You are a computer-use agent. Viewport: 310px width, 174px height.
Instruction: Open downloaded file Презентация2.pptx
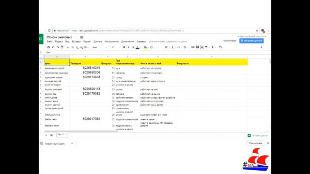pyautogui.click(x=55, y=144)
